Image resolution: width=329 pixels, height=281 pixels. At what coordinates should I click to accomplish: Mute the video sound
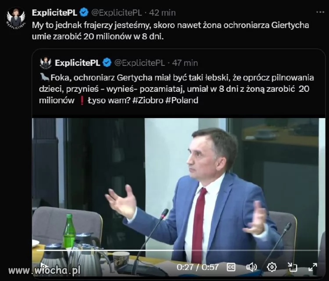point(251,267)
